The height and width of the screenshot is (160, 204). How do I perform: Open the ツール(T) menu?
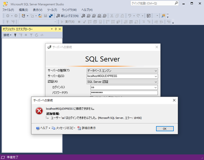coord(52,10)
